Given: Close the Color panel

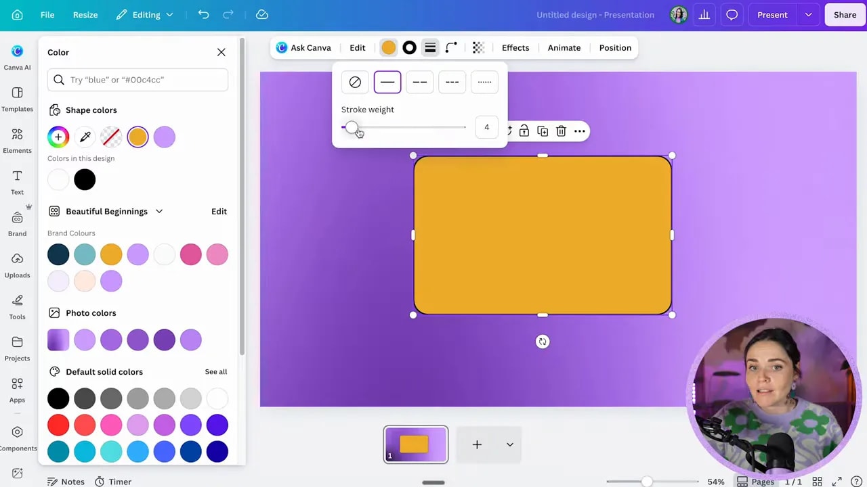Looking at the screenshot, I should (221, 52).
